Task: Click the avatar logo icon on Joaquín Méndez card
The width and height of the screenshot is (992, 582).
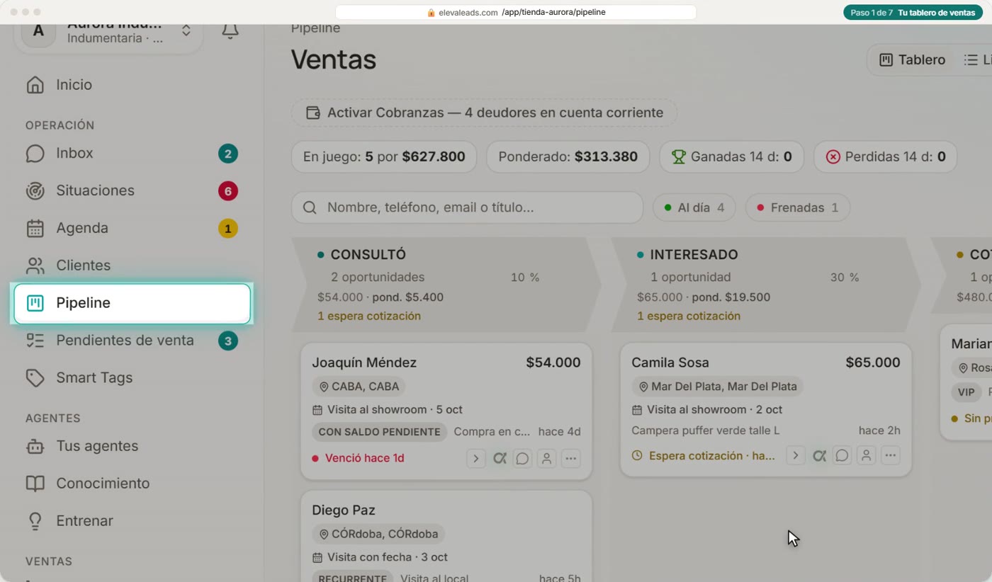Action: pos(500,459)
